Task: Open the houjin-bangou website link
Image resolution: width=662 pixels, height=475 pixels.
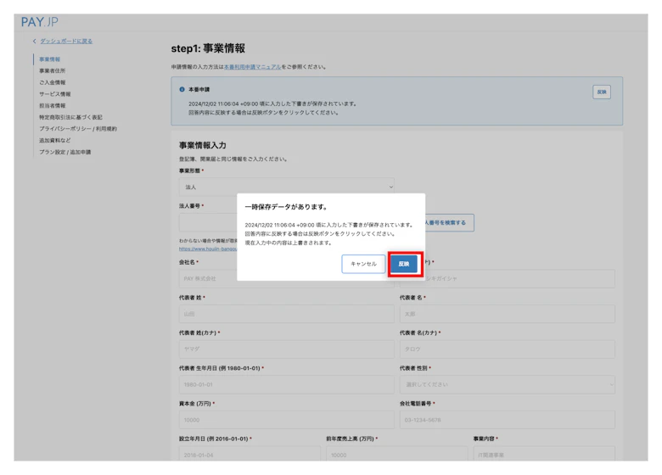Action: click(208, 249)
